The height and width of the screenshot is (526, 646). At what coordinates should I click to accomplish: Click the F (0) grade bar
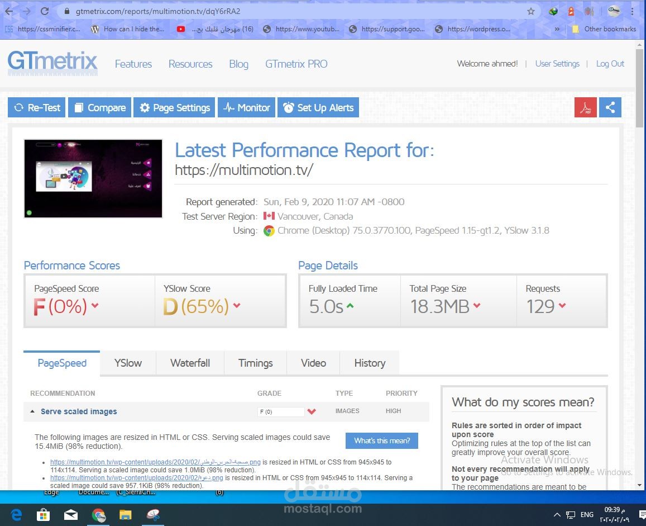(281, 411)
